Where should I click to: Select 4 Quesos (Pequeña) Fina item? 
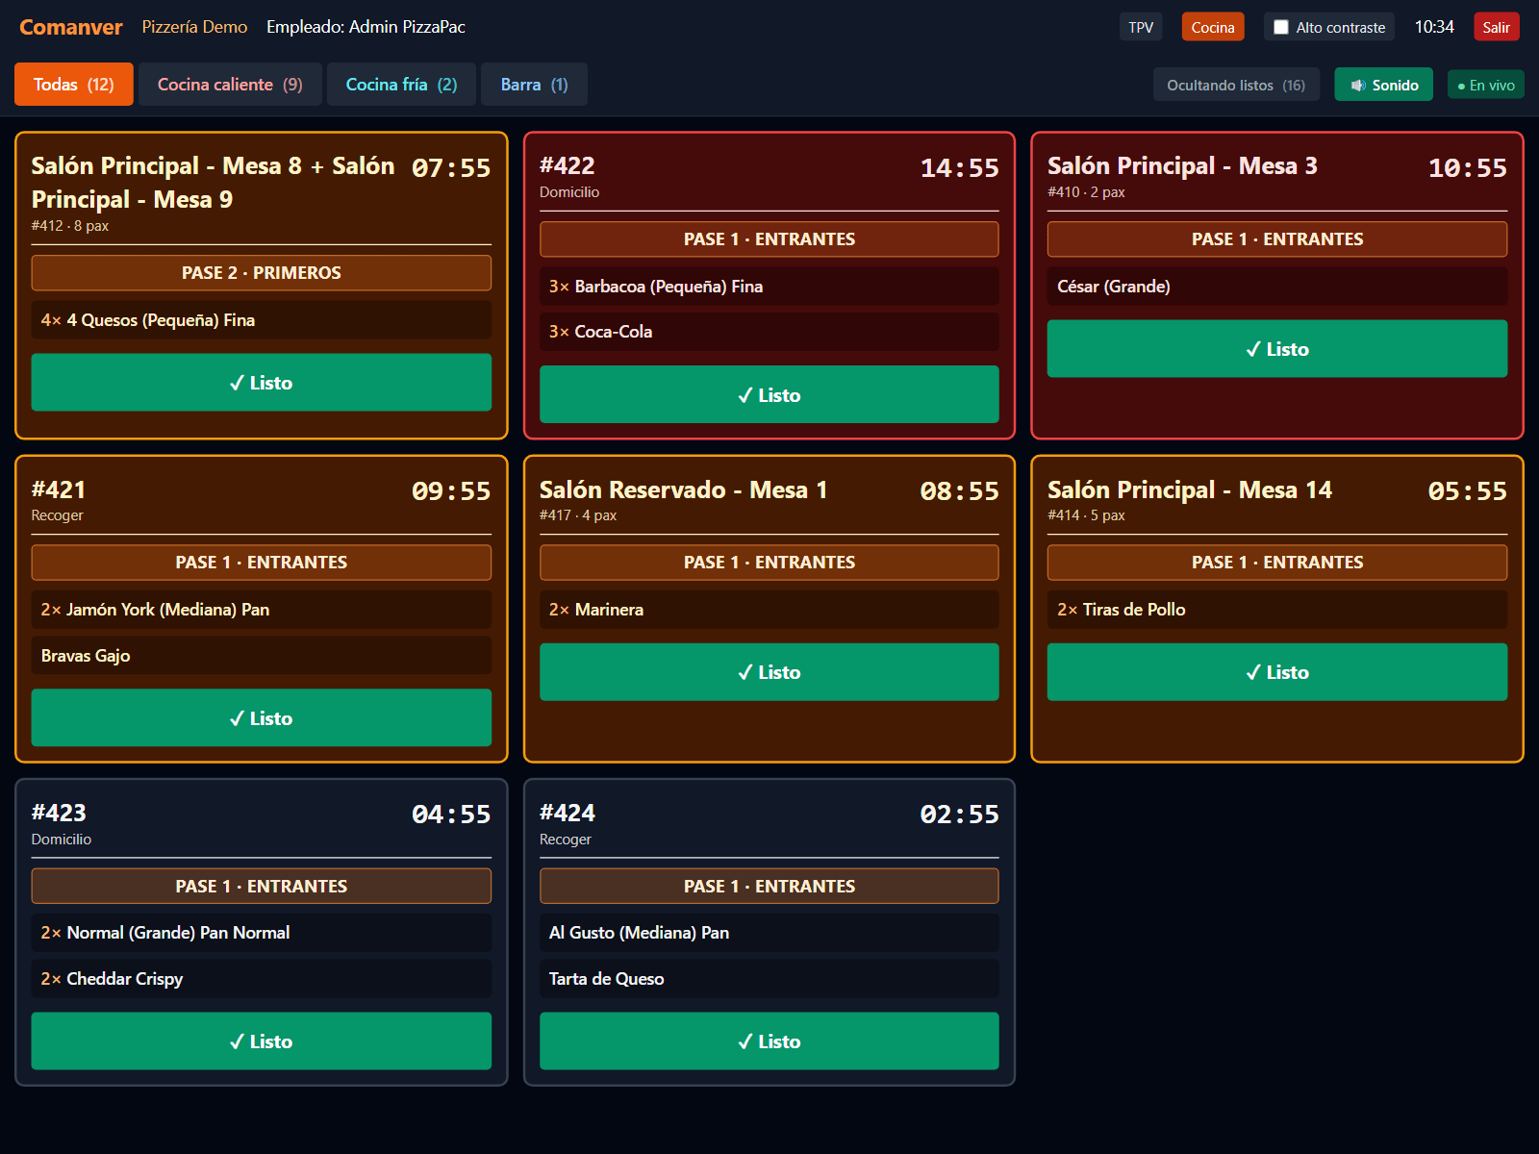[261, 320]
